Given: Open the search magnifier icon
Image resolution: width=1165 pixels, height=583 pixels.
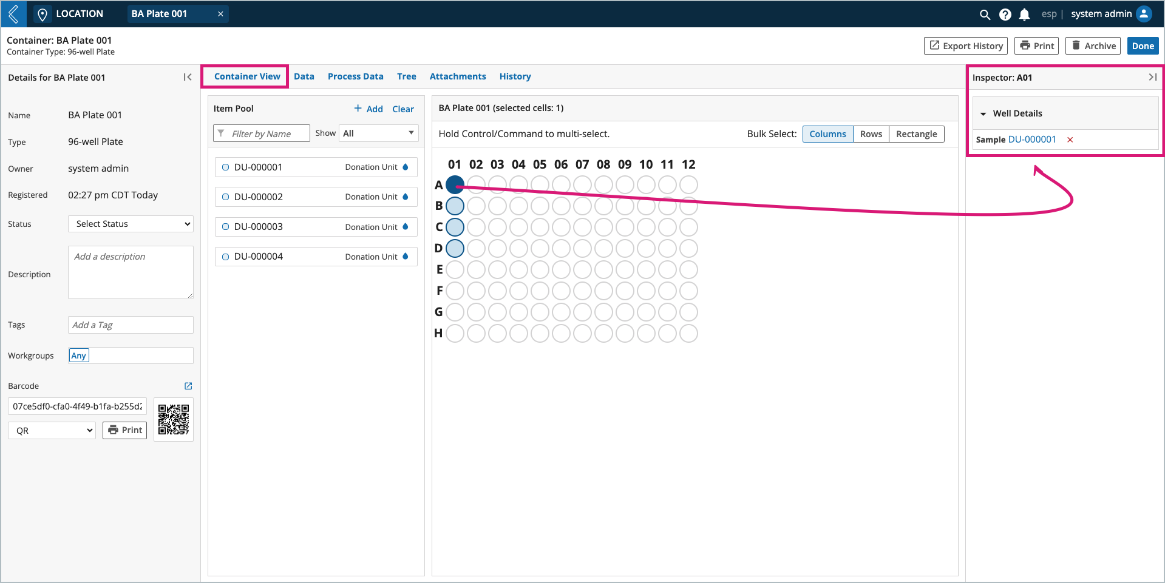Looking at the screenshot, I should (985, 14).
